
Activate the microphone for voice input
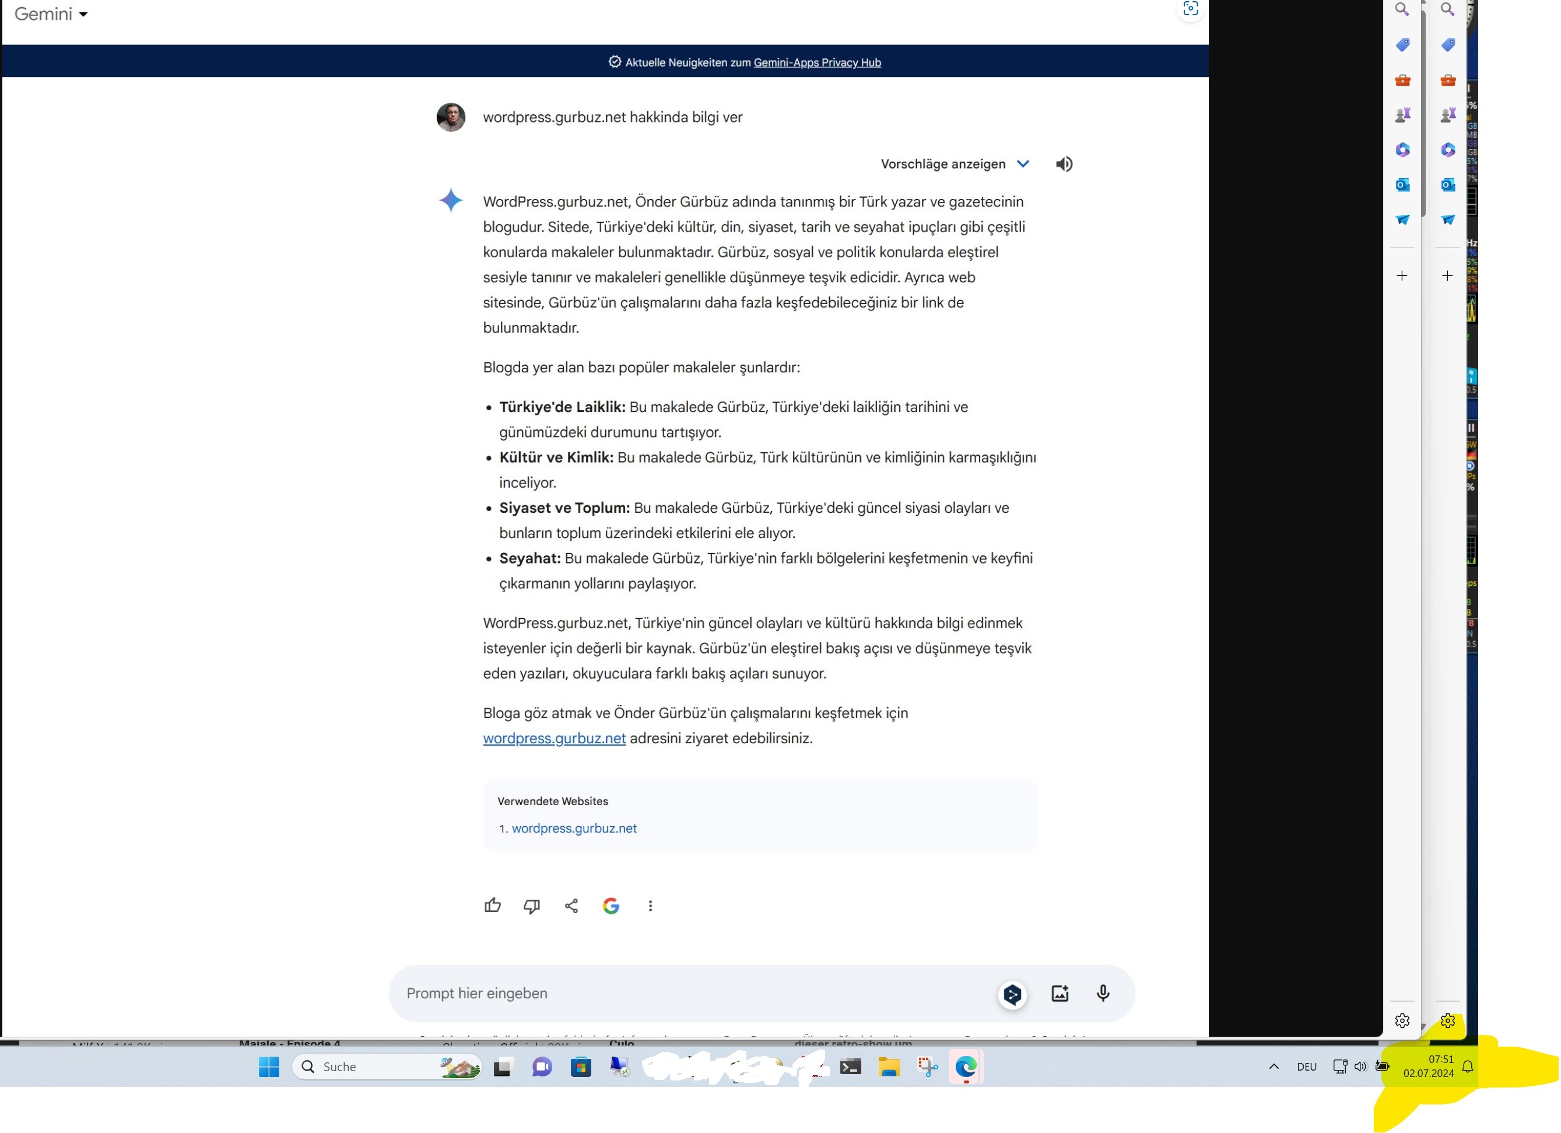click(x=1103, y=993)
